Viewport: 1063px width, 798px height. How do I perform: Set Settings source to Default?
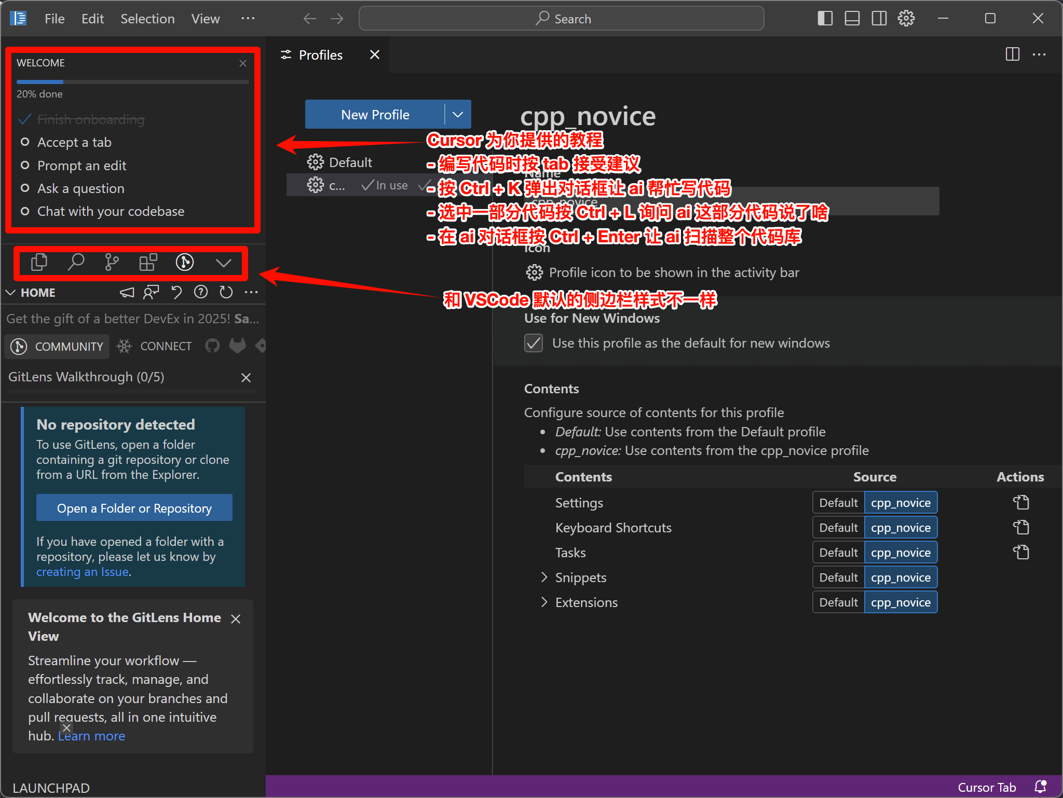pyautogui.click(x=838, y=503)
